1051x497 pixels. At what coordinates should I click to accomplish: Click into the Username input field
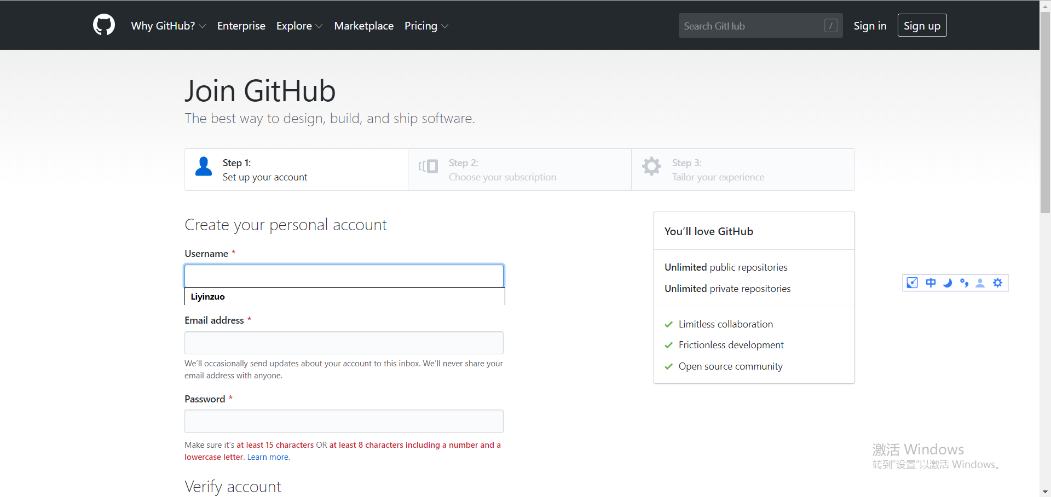(344, 276)
